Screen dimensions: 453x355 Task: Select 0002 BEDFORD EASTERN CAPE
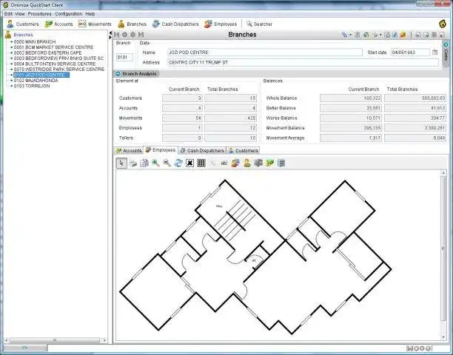point(47,53)
